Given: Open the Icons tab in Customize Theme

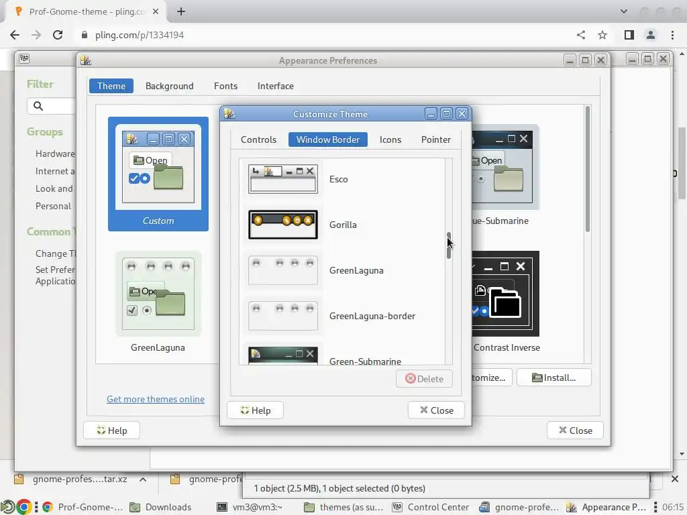Looking at the screenshot, I should (x=390, y=139).
